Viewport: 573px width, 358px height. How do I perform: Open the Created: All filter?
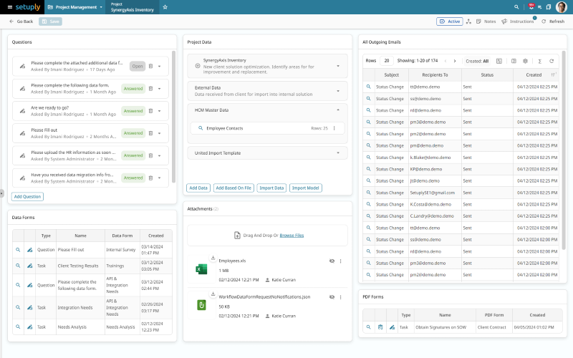pos(477,61)
